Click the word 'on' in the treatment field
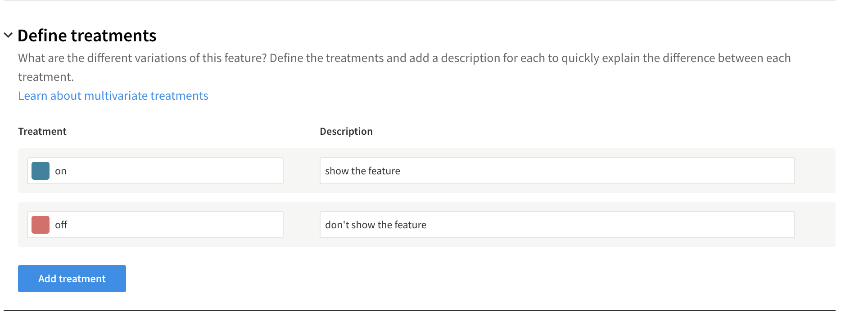Viewport: 841px width, 311px height. 61,171
